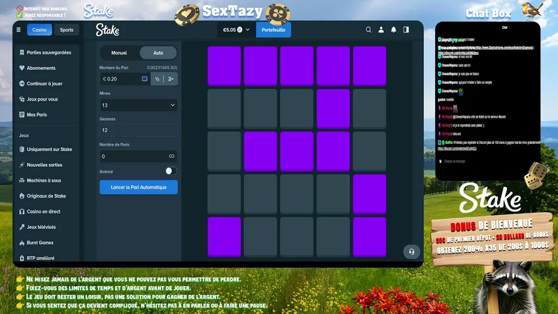
Task: Click the Casino en direct icon
Action: tap(22, 211)
